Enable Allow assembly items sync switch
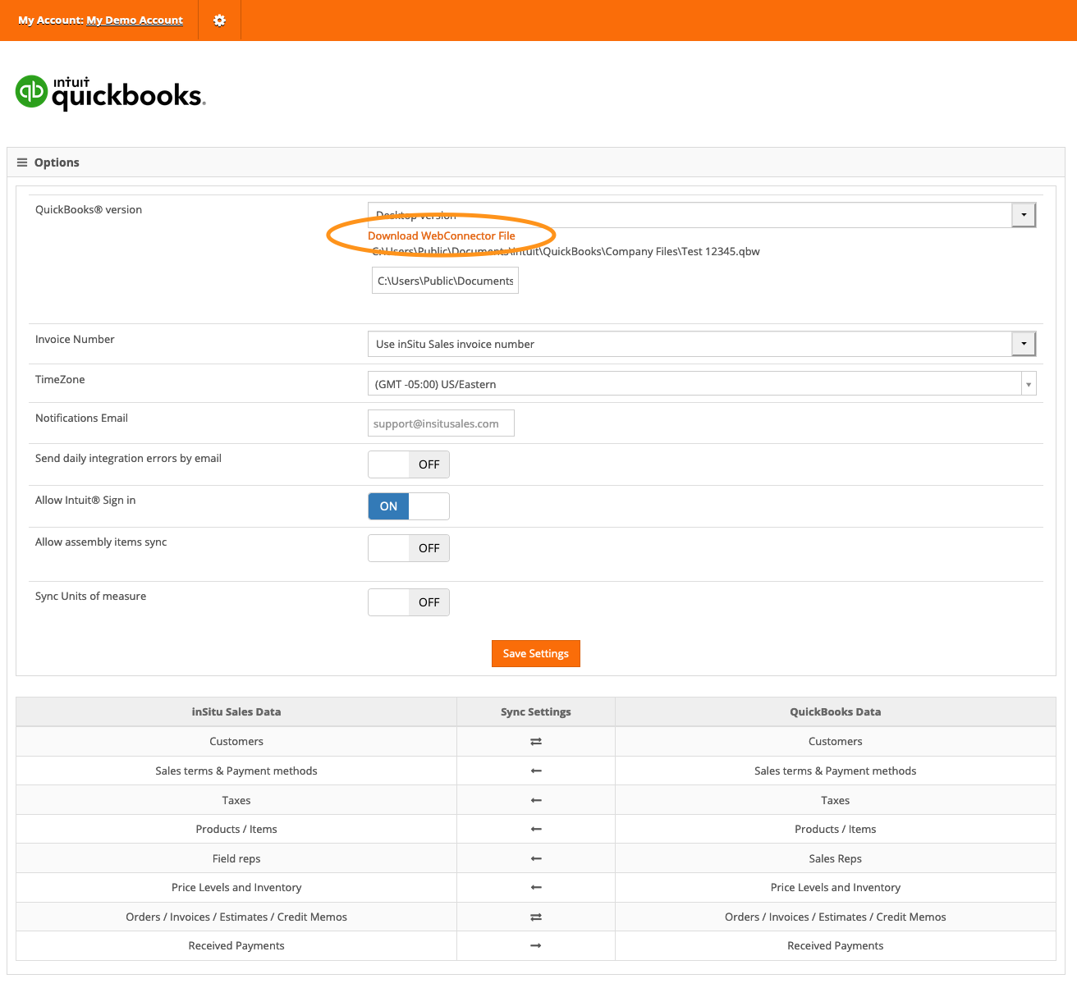Image resolution: width=1077 pixels, height=988 pixels. pyautogui.click(x=409, y=548)
